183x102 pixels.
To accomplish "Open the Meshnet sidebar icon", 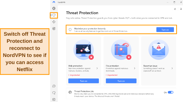I will click(54, 22).
